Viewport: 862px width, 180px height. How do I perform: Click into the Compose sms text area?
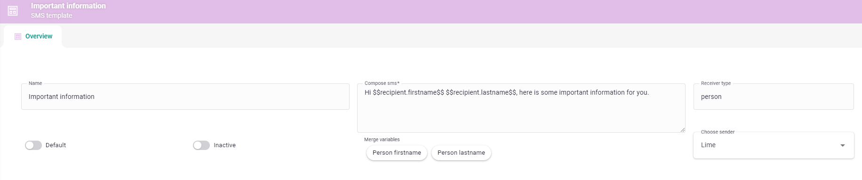click(521, 108)
